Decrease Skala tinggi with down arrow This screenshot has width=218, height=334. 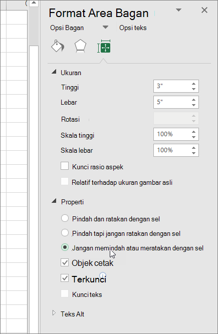click(193, 137)
